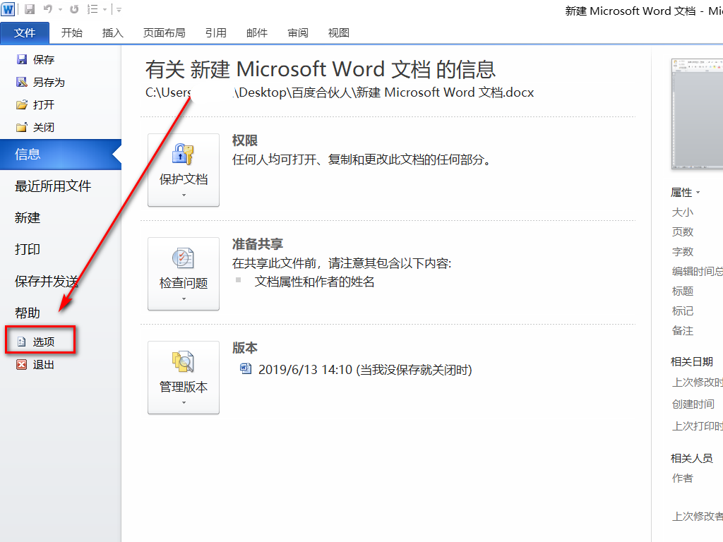
Task: Click the document preview thumbnail
Action: (x=696, y=113)
